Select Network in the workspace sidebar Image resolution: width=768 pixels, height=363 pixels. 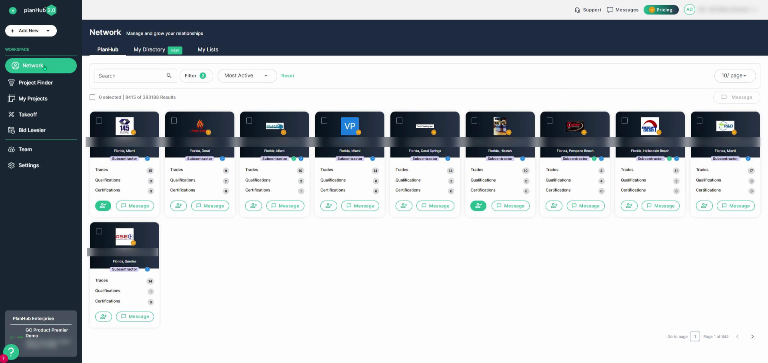41,65
